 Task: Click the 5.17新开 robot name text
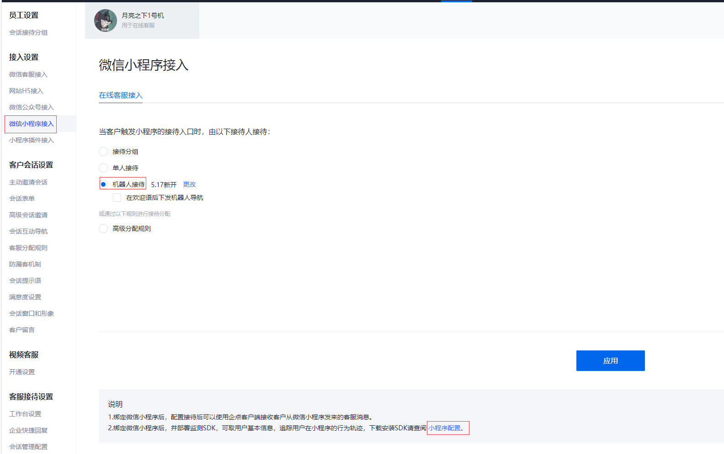pyautogui.click(x=164, y=184)
